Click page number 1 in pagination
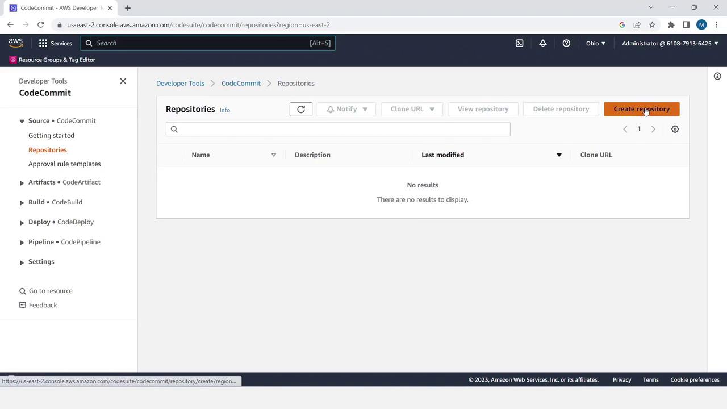This screenshot has height=409, width=727. [639, 129]
